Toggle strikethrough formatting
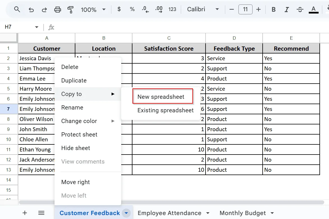 pyautogui.click(x=300, y=10)
